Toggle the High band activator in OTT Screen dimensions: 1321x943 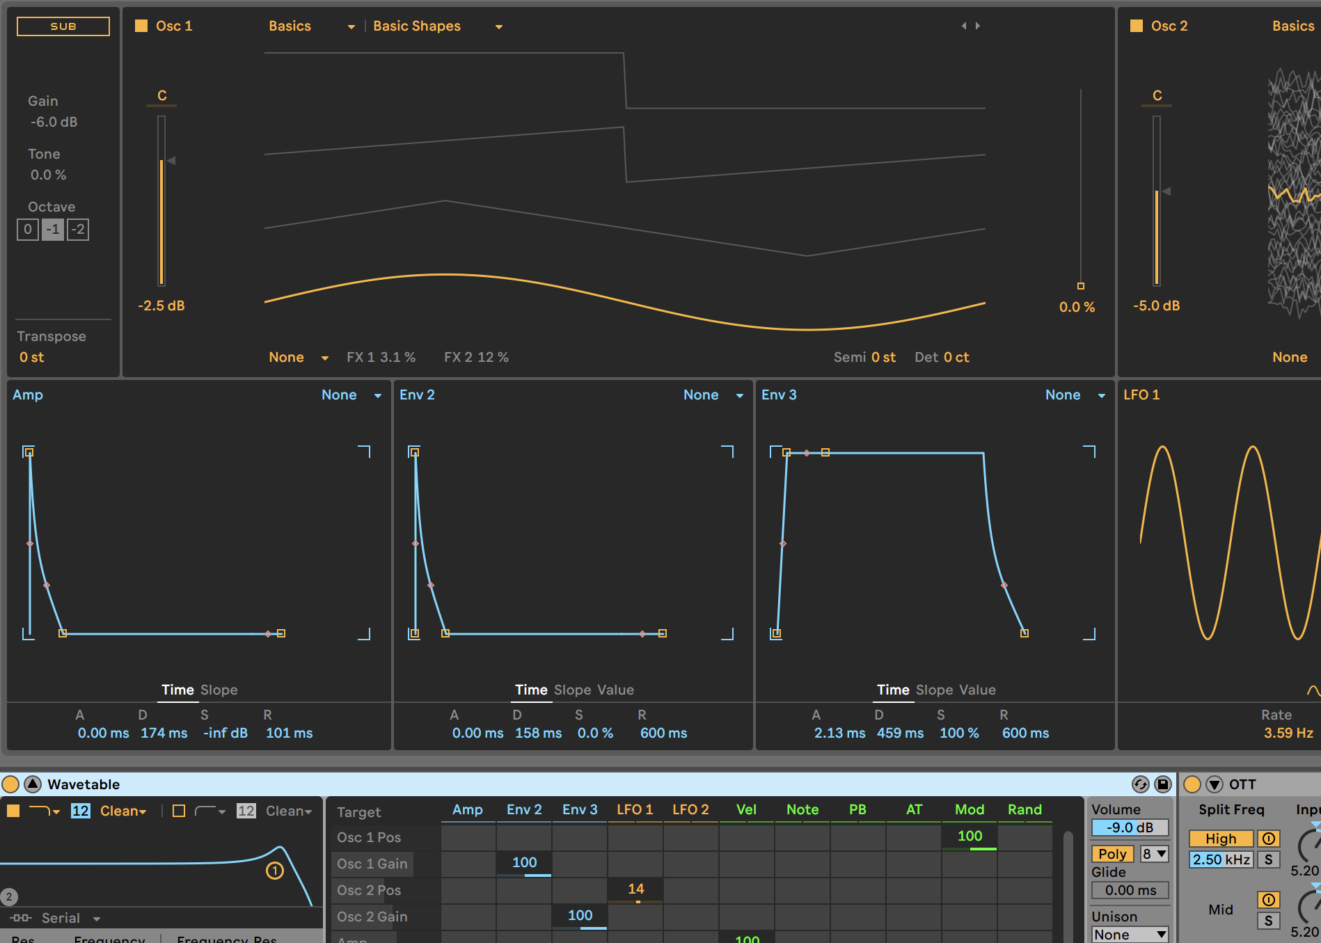[x=1268, y=839]
